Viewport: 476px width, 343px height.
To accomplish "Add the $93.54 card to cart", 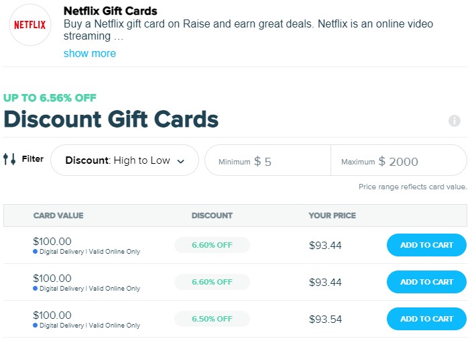I will (426, 319).
